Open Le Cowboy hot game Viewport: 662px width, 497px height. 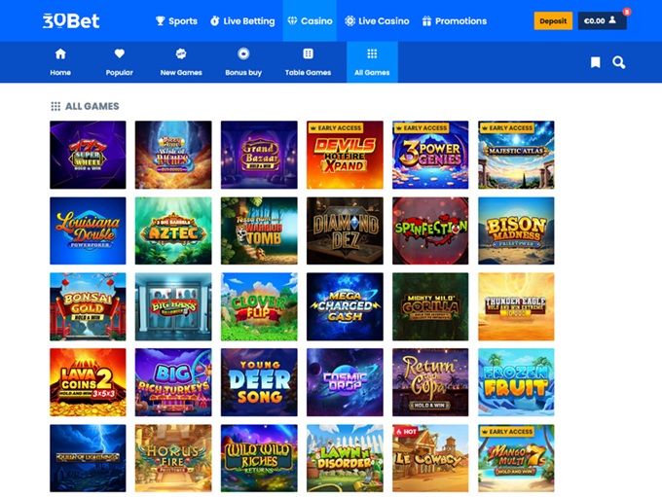tap(430, 458)
